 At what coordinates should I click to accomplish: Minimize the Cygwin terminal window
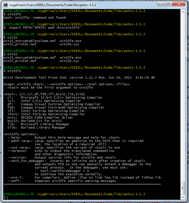click(x=161, y=4)
